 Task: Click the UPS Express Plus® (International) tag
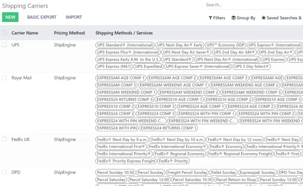(x=128, y=52)
